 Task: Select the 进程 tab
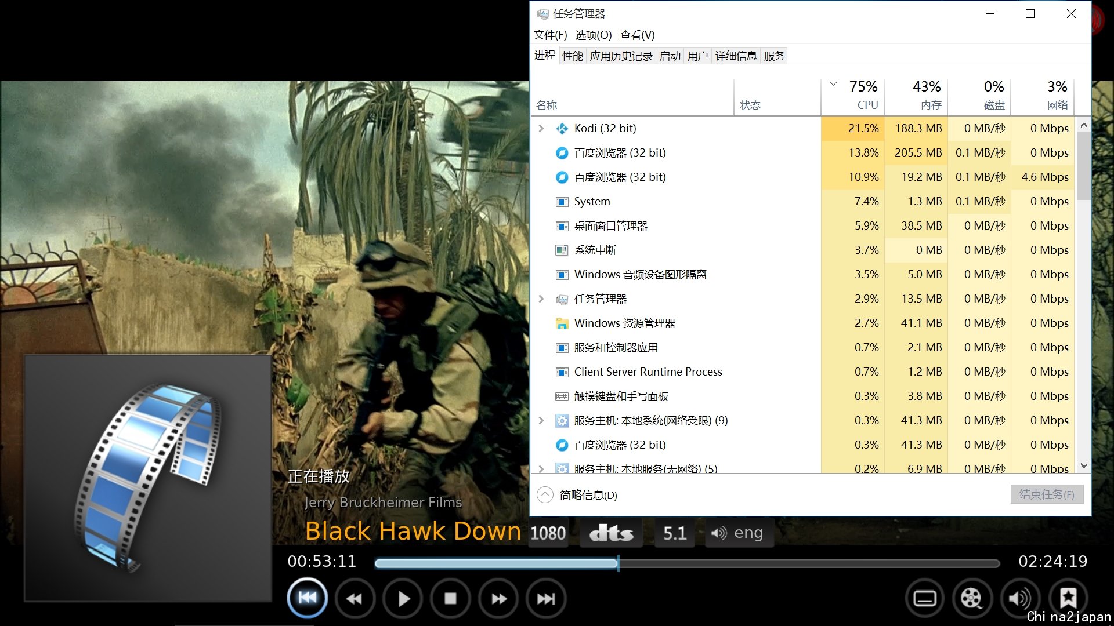(x=544, y=55)
